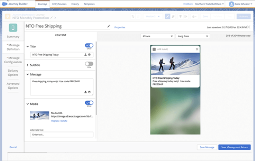255x161 pixels.
Task: Click the 'Last saved on' timestamp text
Action: tap(227, 28)
